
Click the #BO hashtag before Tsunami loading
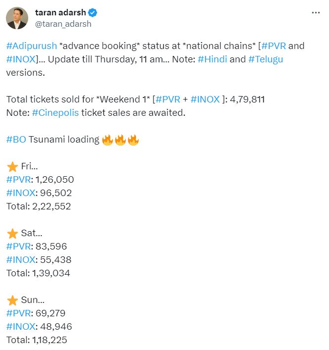[x=16, y=140]
